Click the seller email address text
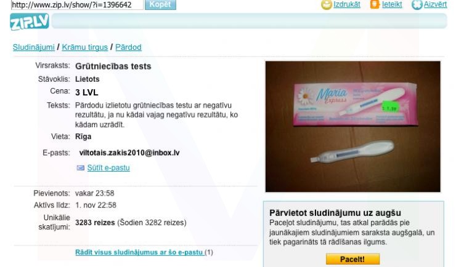Image resolution: width=456 pixels, height=267 pixels. (x=129, y=153)
